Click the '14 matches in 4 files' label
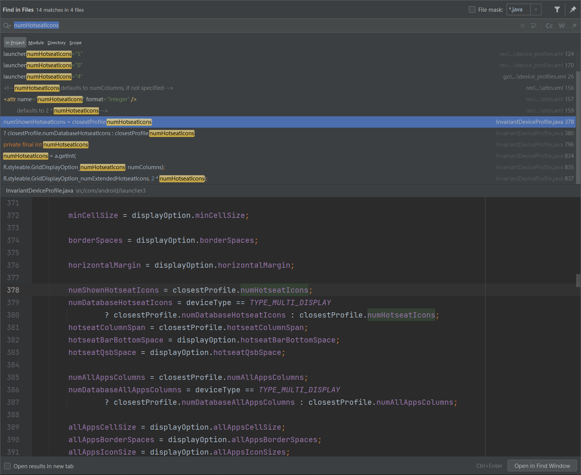This screenshot has width=581, height=475. [x=60, y=10]
